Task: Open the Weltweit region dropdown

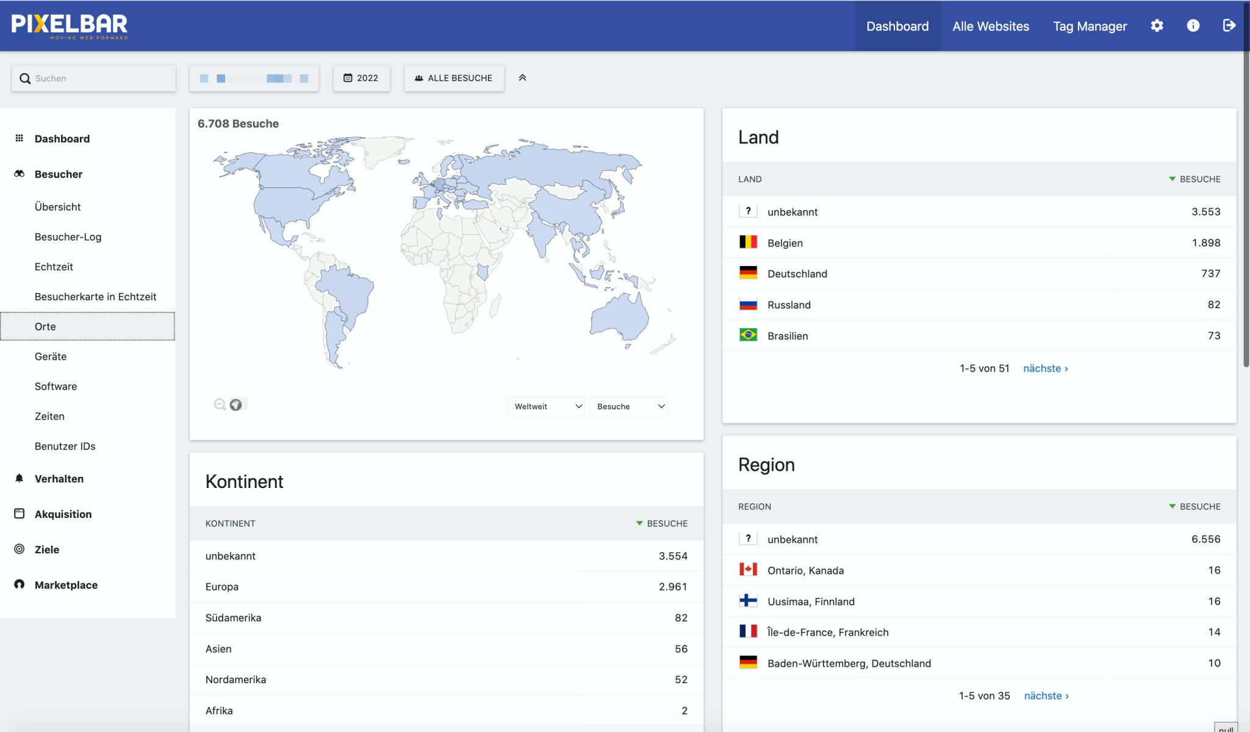Action: [547, 406]
